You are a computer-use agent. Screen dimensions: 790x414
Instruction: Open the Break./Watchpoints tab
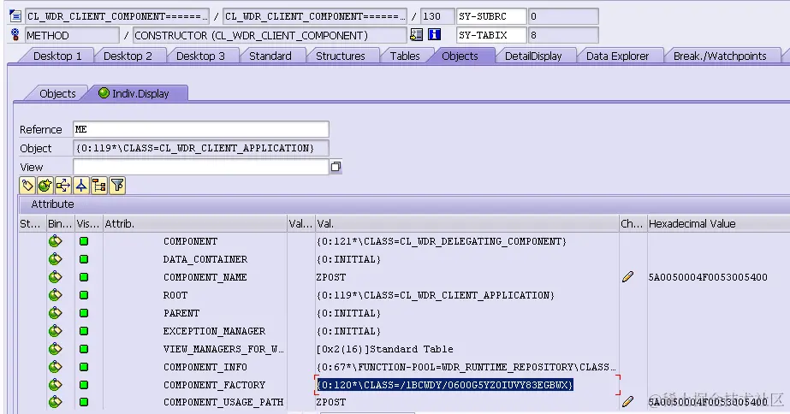click(x=720, y=56)
